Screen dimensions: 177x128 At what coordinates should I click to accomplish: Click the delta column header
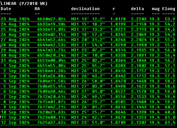(137, 9)
